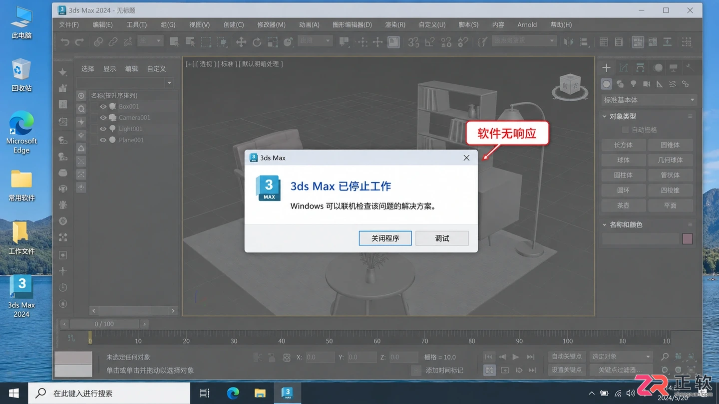Image resolution: width=719 pixels, height=404 pixels.
Task: Open the 选定对象 key filter dropdown
Action: click(621, 357)
